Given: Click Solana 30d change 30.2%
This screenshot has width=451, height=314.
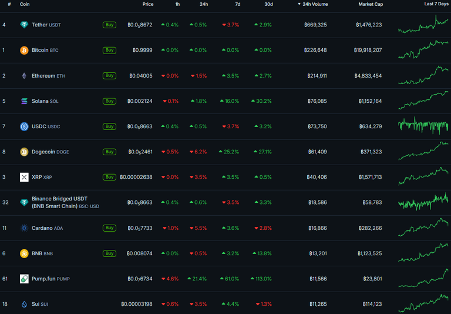Looking at the screenshot, I should [261, 101].
